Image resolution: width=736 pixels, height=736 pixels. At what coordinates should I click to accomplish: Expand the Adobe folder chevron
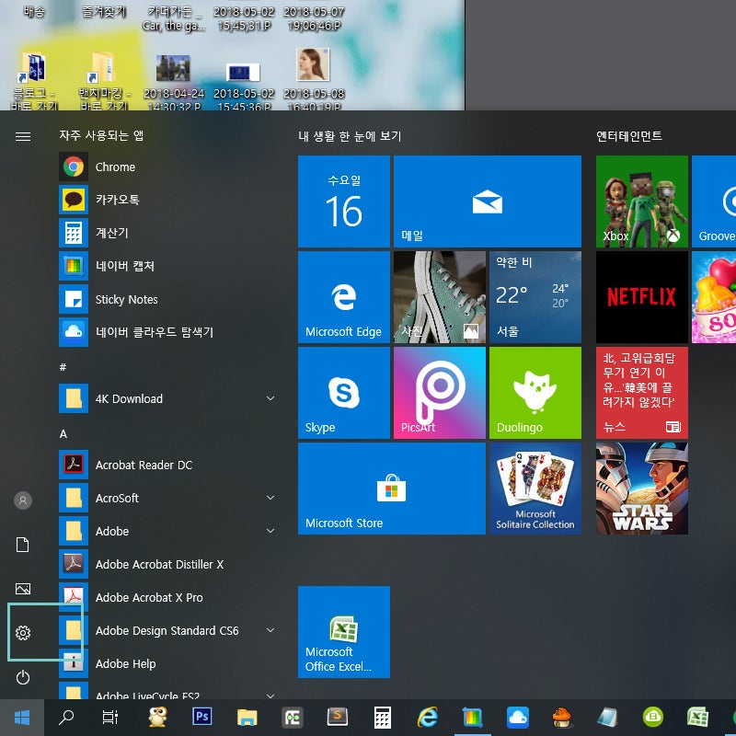[270, 531]
